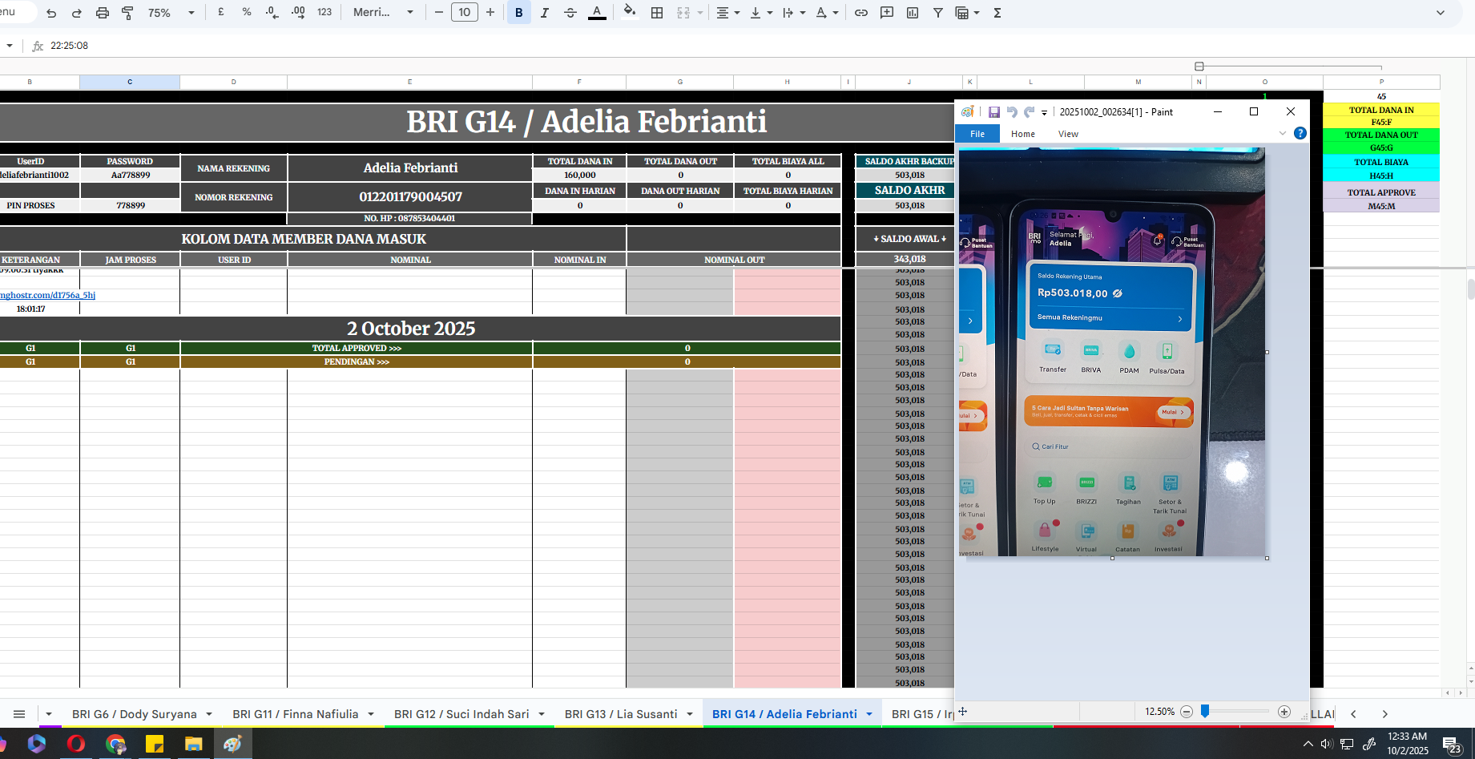Decrease decimal places
Image resolution: width=1475 pixels, height=759 pixels.
point(272,13)
